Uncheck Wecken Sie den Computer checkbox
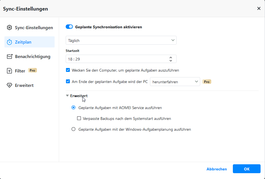 coord(68,70)
